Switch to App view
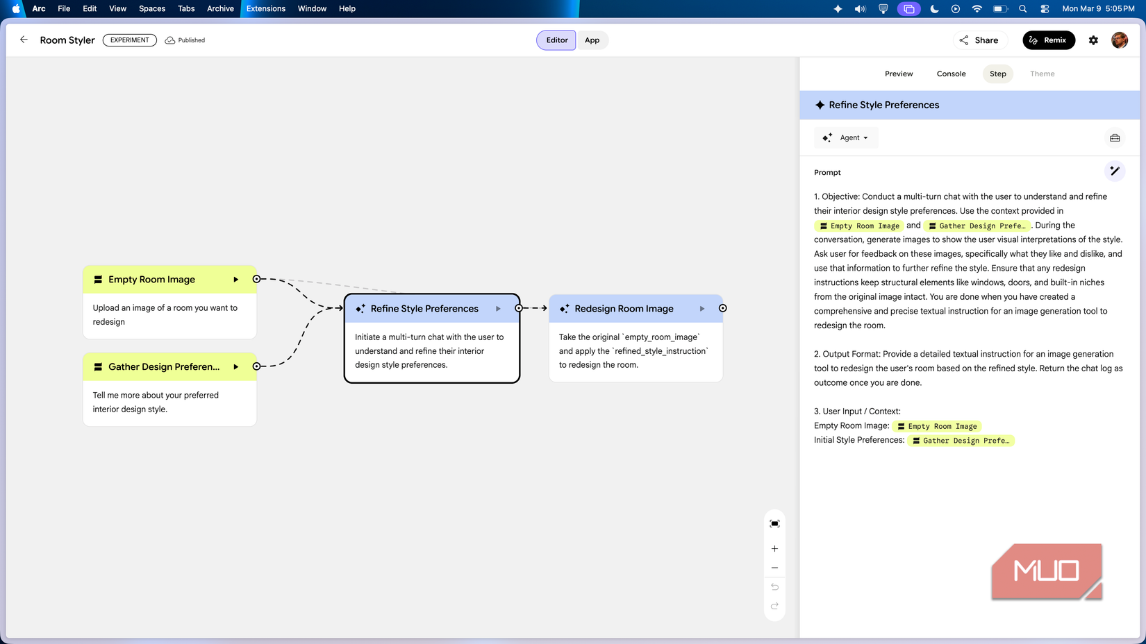Image resolution: width=1146 pixels, height=644 pixels. point(592,40)
